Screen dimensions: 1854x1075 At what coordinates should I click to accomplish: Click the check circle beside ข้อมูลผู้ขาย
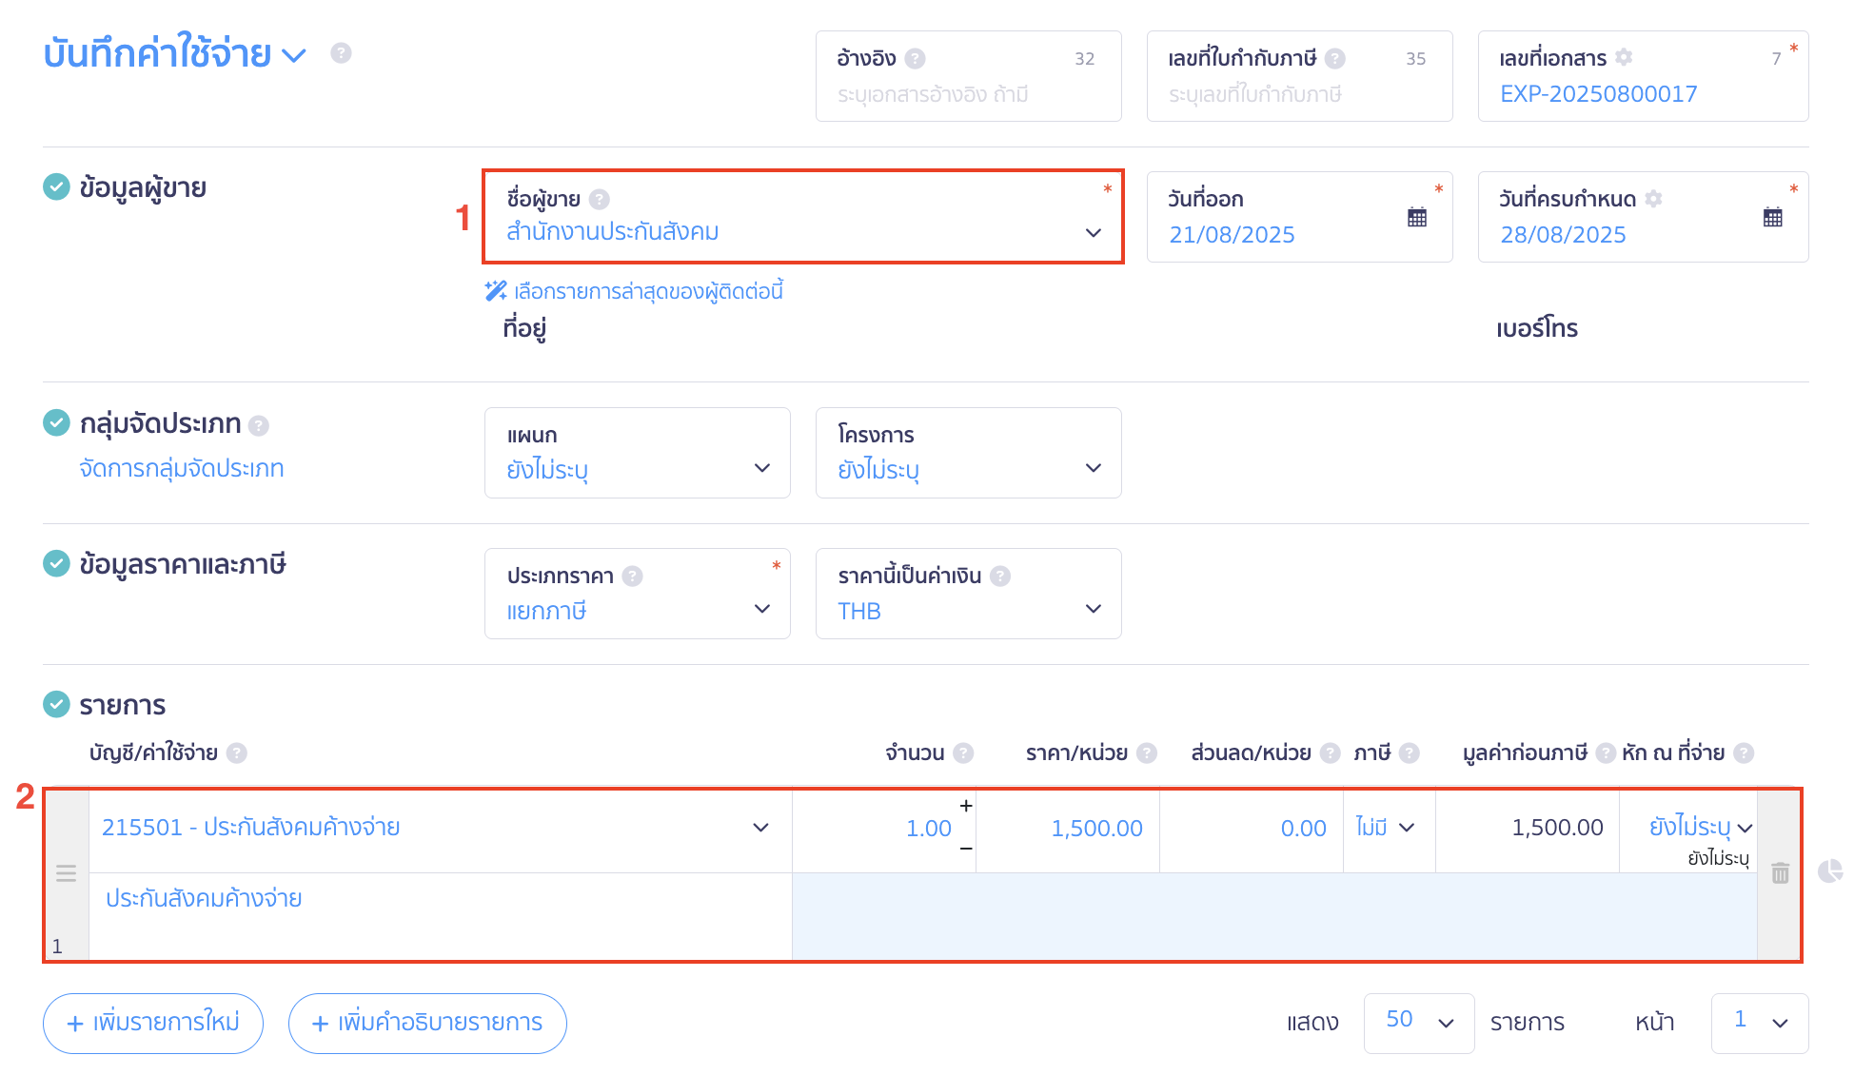click(56, 187)
